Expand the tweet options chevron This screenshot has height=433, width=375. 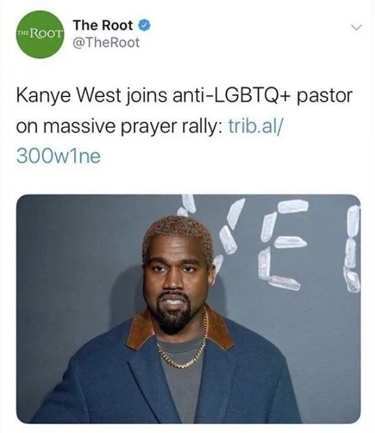[x=356, y=27]
